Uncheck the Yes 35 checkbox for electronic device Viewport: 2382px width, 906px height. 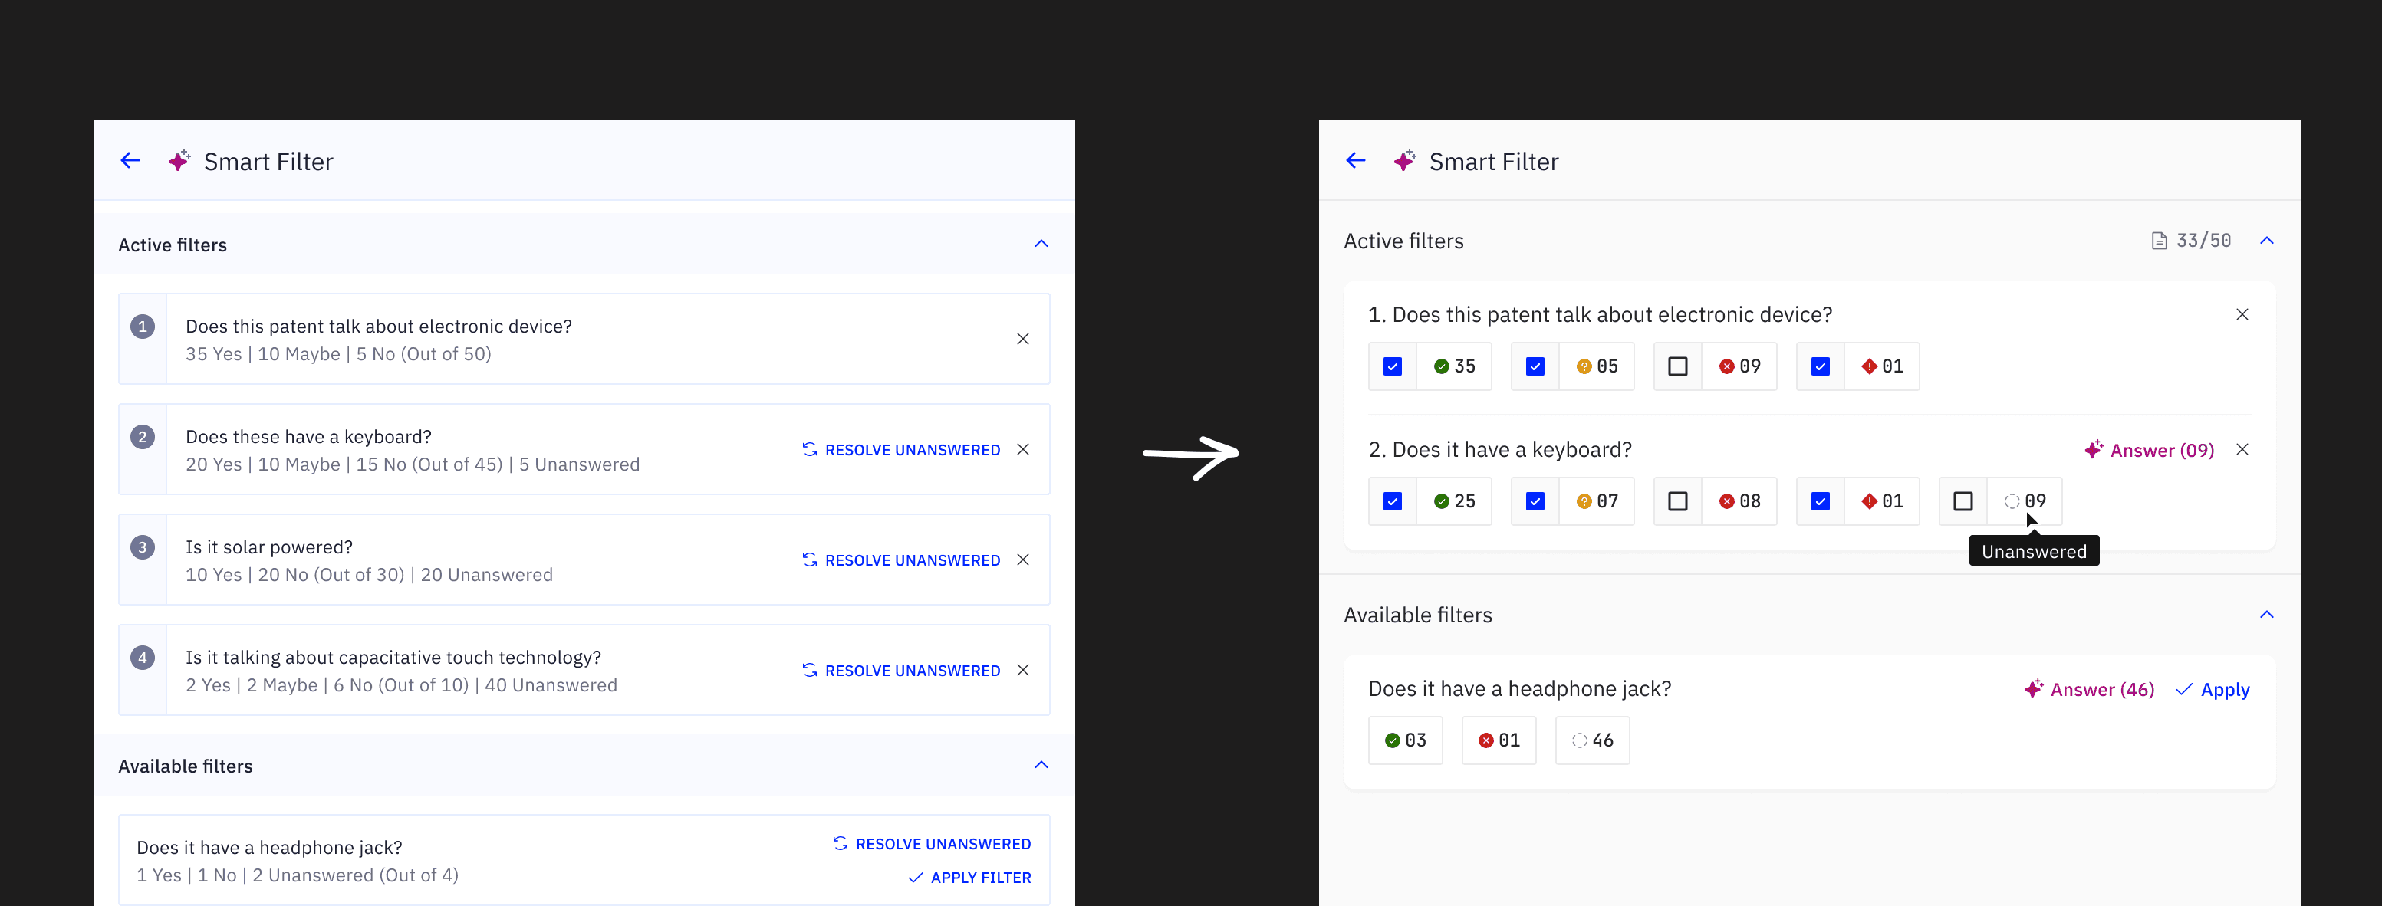1393,367
